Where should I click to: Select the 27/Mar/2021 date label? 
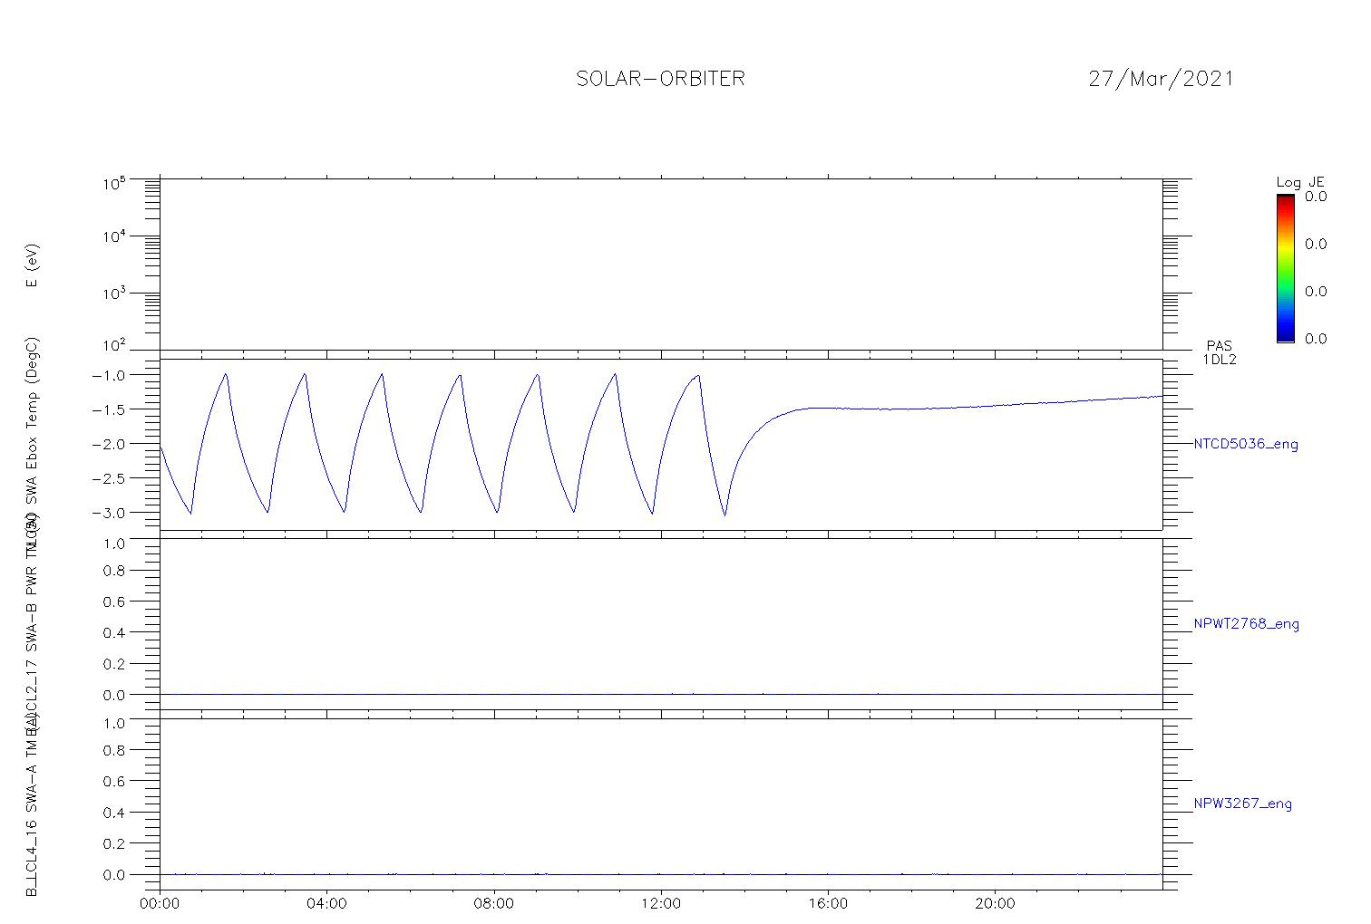[x=1161, y=79]
